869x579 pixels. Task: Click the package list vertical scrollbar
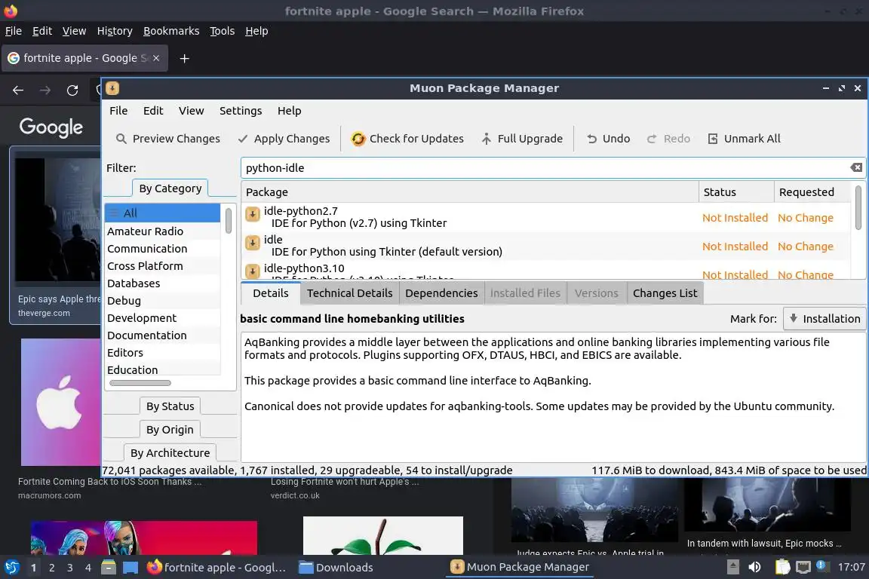click(858, 207)
